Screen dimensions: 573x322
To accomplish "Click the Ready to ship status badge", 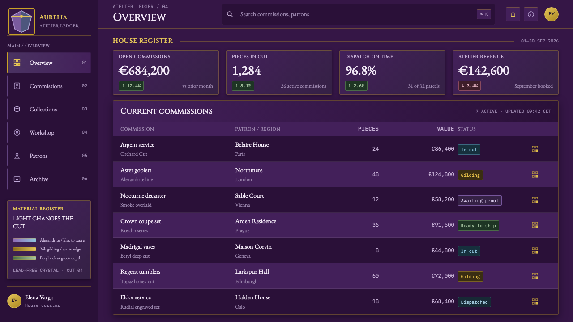I will click(479, 225).
